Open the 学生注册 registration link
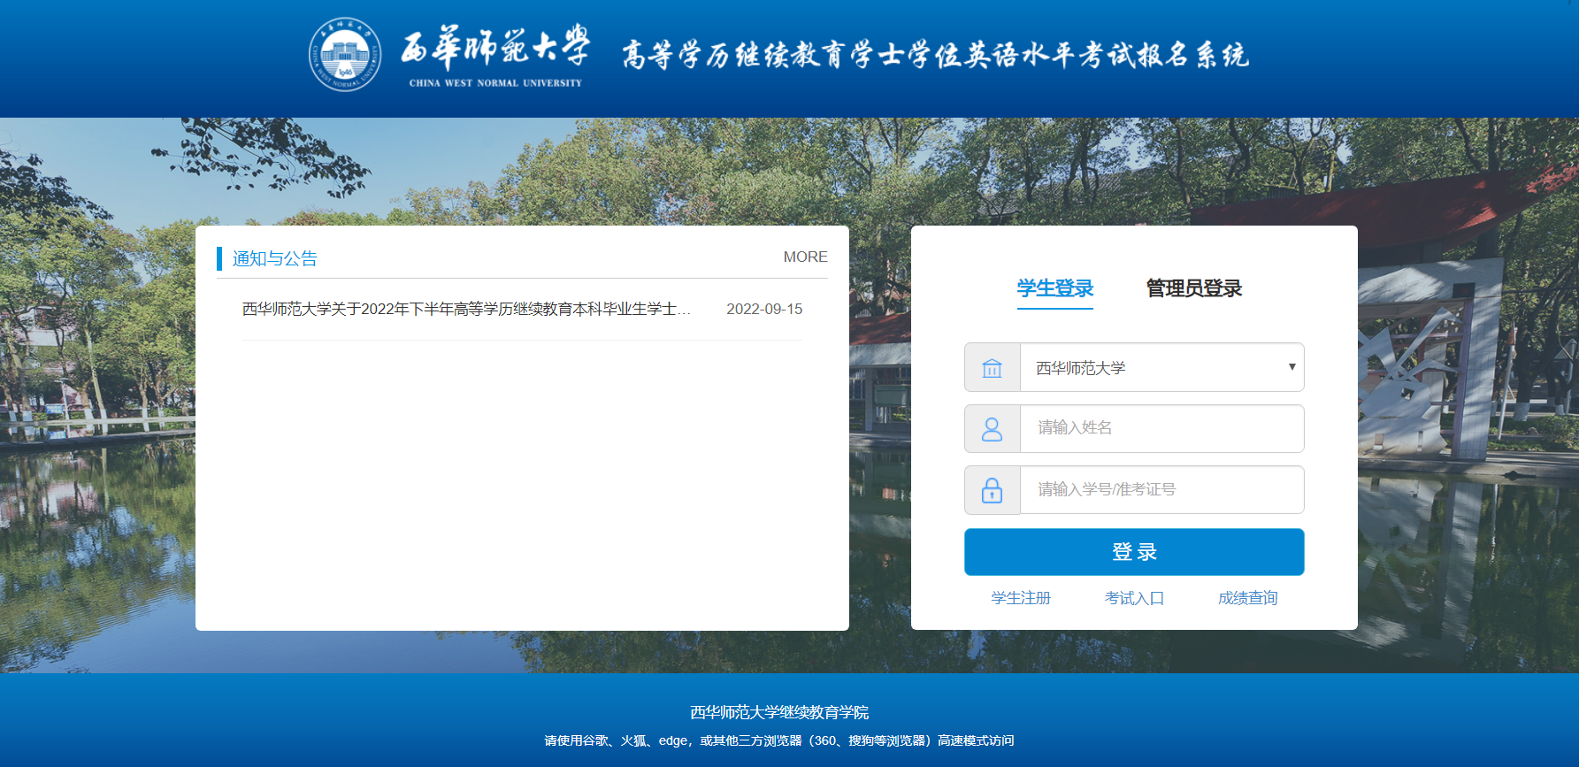Screen dimensions: 1579x767 pyautogui.click(x=1021, y=598)
